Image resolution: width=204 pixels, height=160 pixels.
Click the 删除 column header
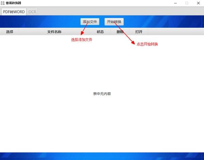tap(120, 32)
